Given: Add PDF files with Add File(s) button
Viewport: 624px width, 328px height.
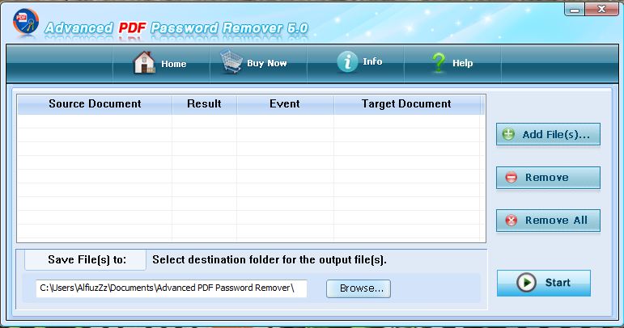Looking at the screenshot, I should coord(548,134).
